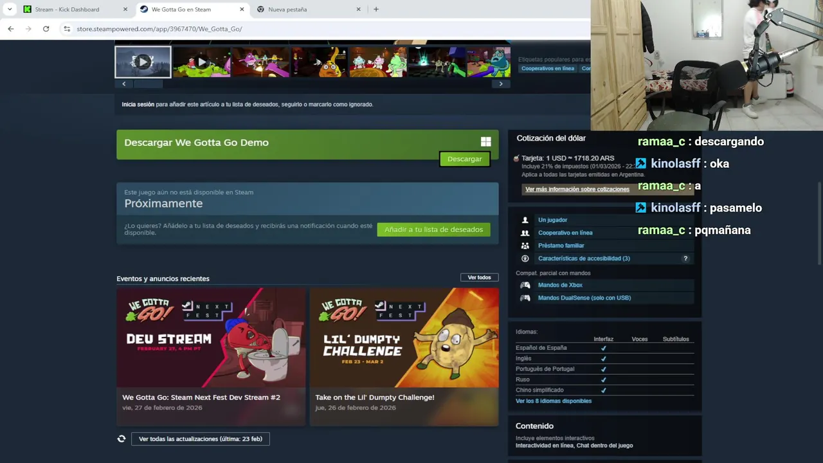This screenshot has height=463, width=823.
Task: Open the site information icon in address bar
Action: tap(67, 29)
